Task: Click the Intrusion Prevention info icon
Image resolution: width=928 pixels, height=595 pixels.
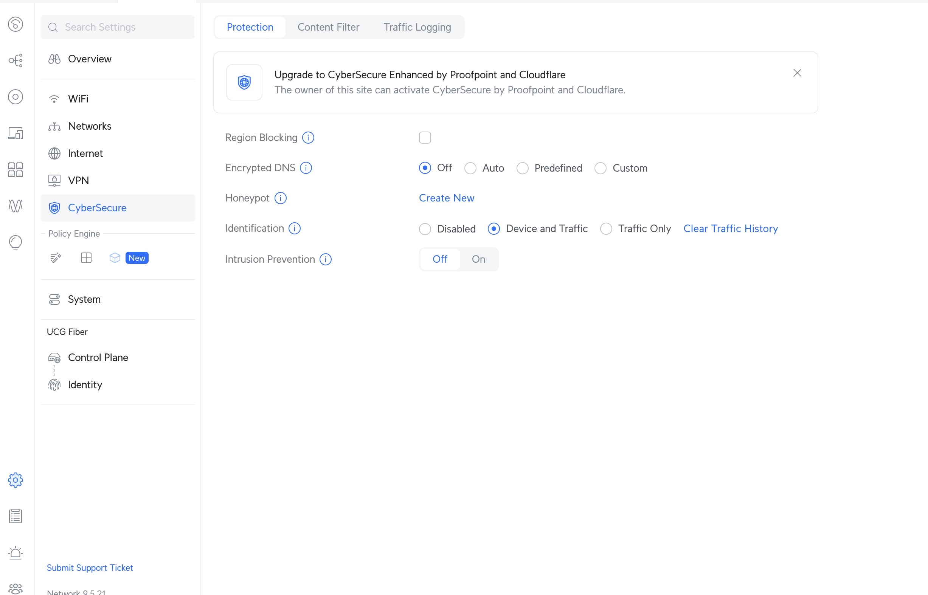Action: pos(326,259)
